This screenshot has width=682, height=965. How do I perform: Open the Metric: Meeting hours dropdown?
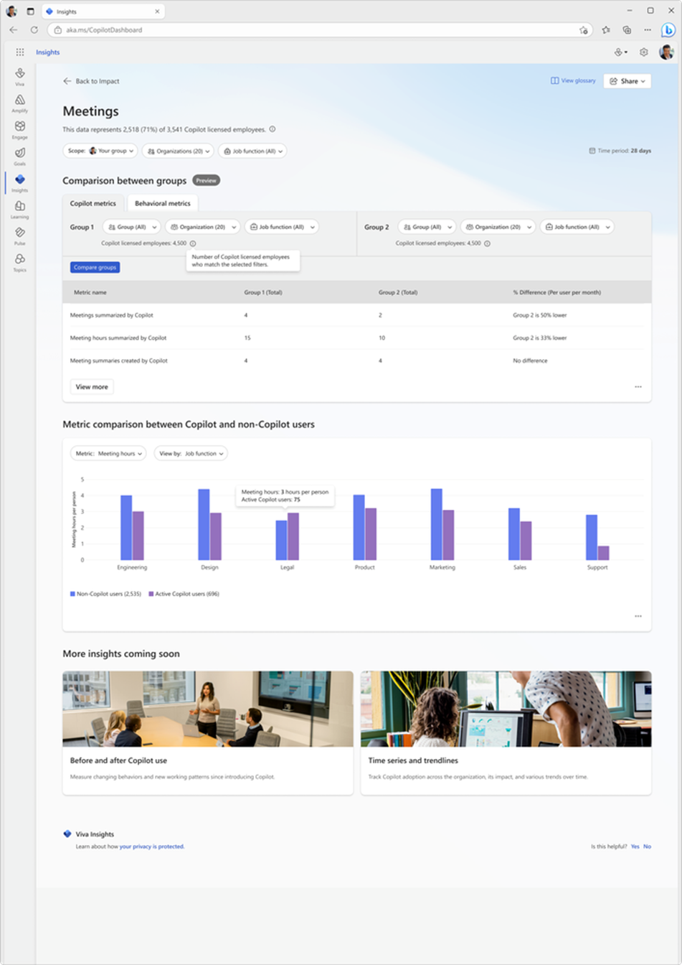point(108,453)
